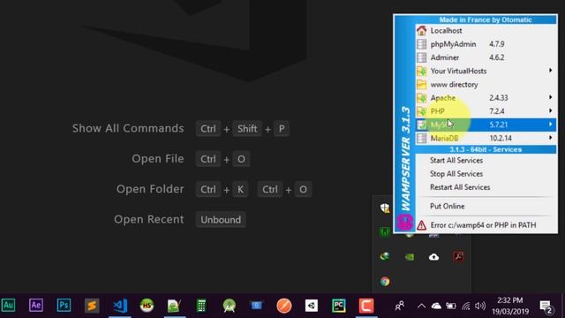Open clock showing 2:32 PM 19/03/2019
This screenshot has width=565, height=318.
(510, 306)
